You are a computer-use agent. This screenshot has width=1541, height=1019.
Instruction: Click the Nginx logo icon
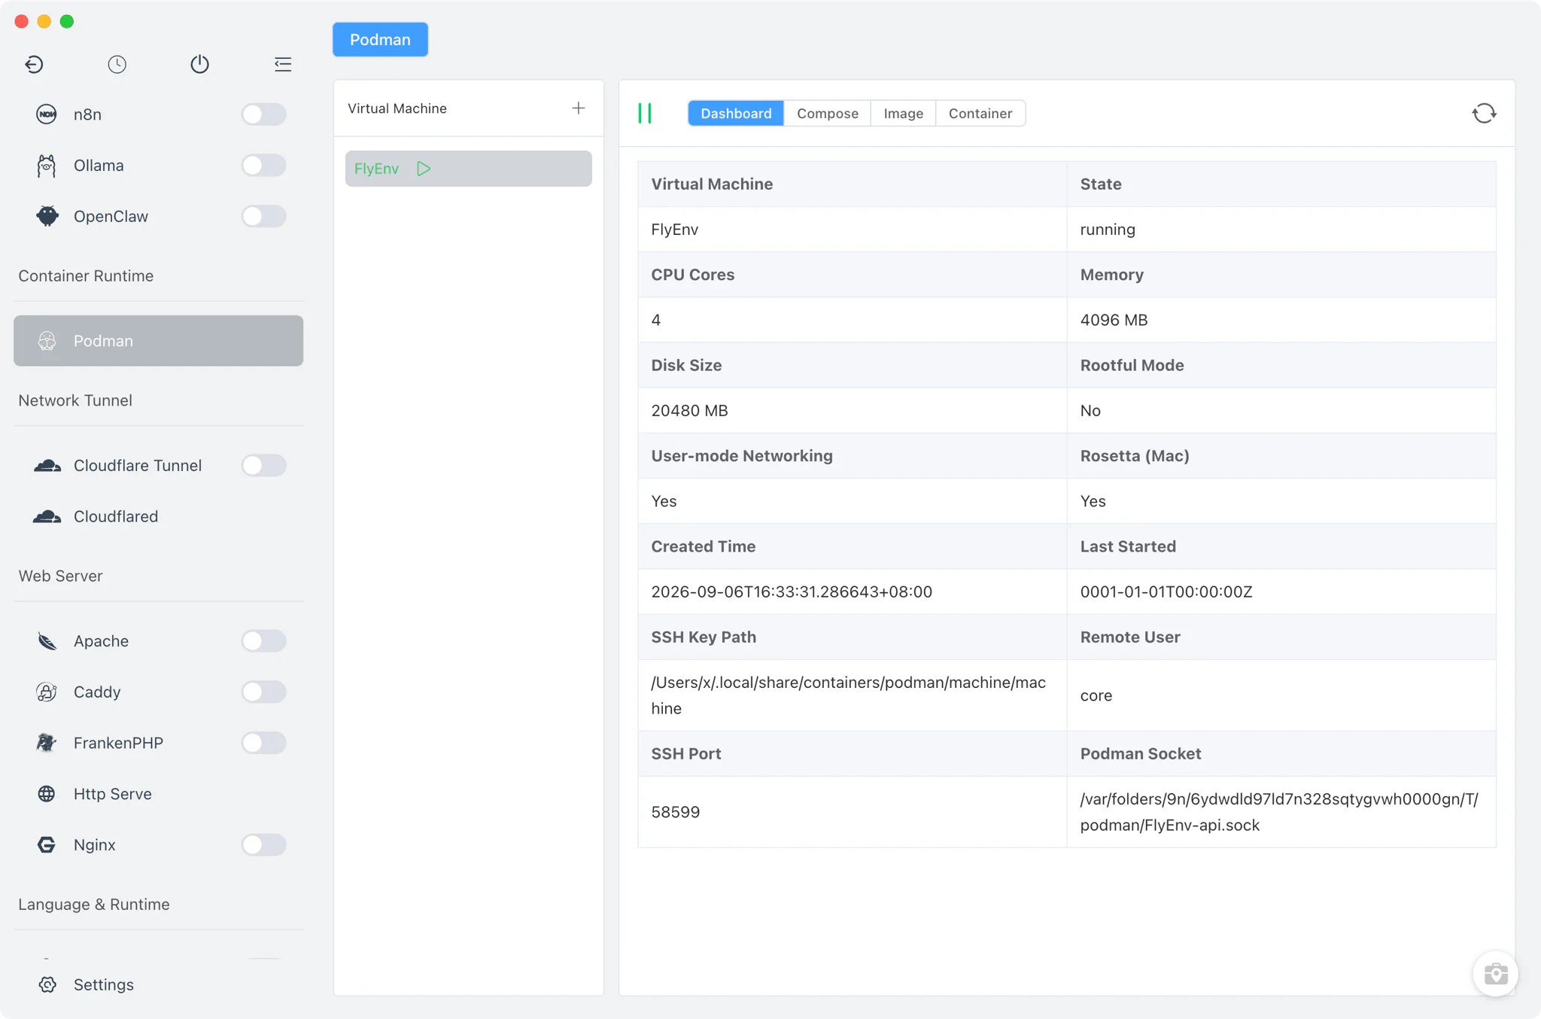point(47,844)
